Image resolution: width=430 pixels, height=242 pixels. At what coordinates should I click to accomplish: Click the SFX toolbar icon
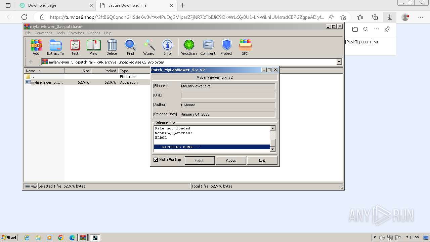click(245, 47)
